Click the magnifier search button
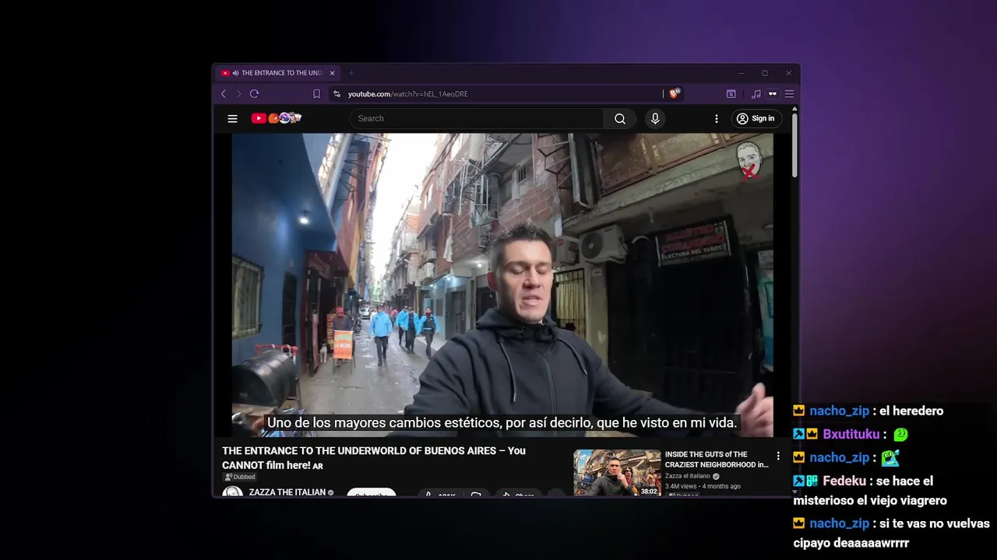The height and width of the screenshot is (560, 997). (x=620, y=118)
